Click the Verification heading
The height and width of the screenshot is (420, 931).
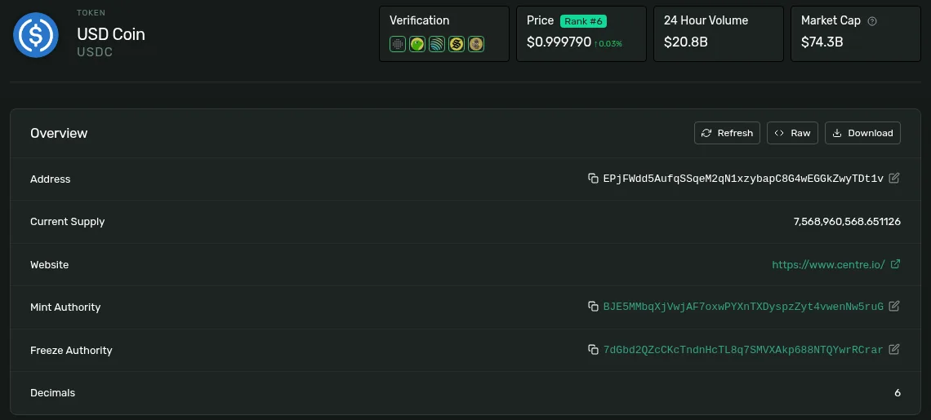click(x=419, y=20)
